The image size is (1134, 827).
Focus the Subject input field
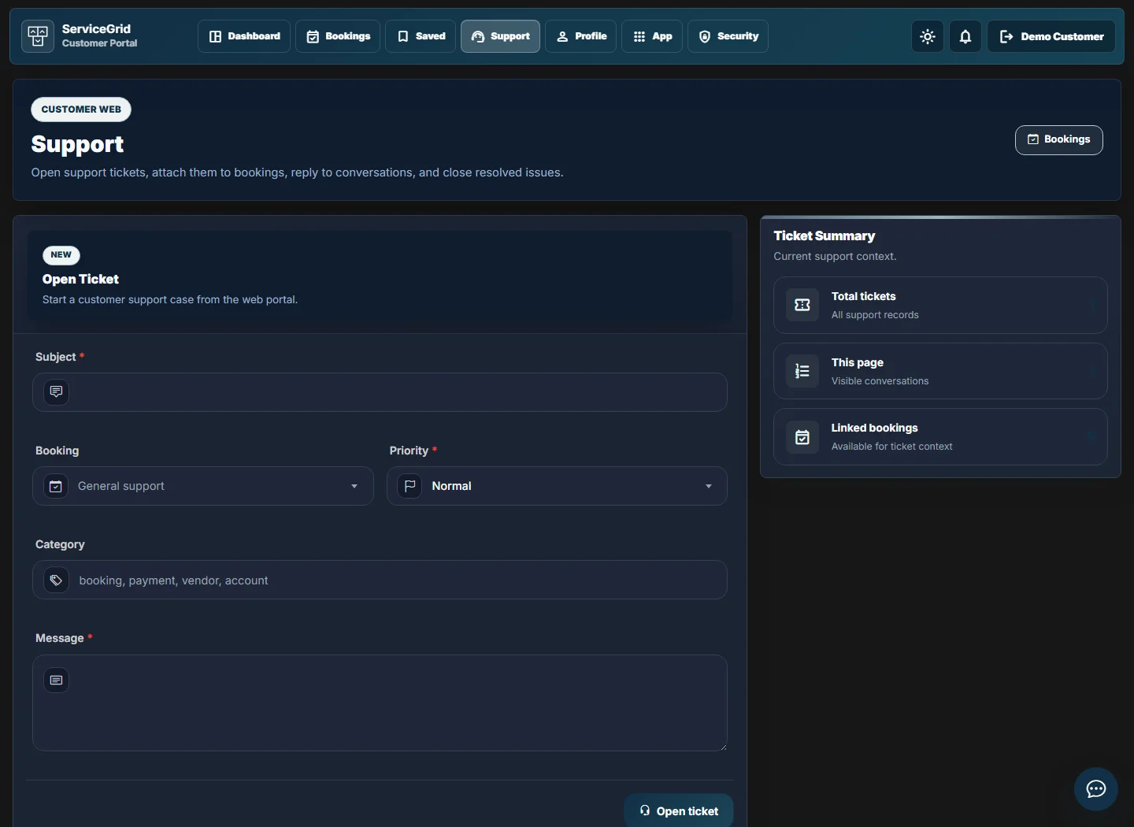coord(380,392)
